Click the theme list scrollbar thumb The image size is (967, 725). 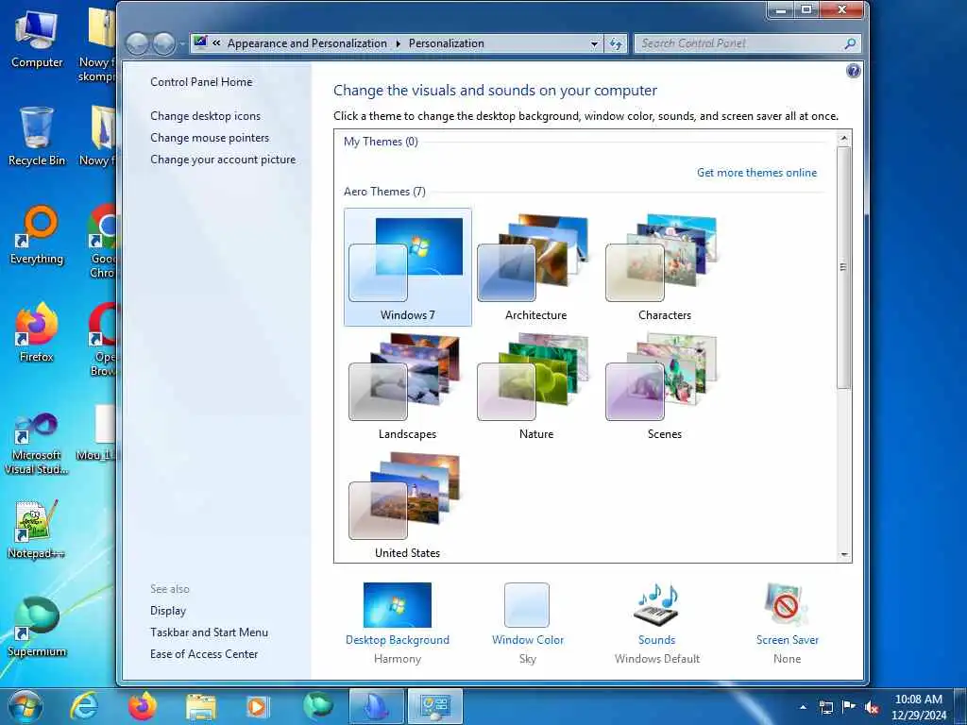(844, 267)
